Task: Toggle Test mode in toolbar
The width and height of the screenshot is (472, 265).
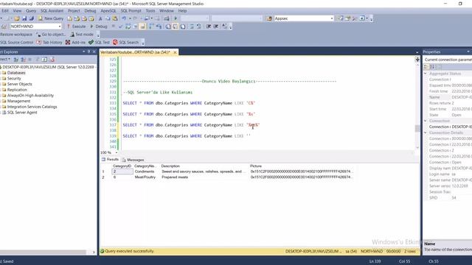Action: point(82,35)
